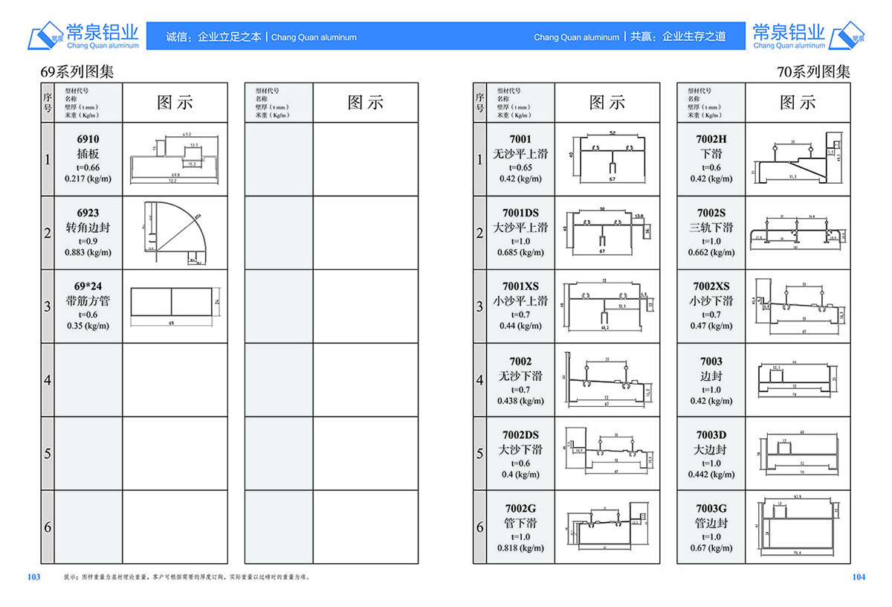Click the 0.67 (kg/m) weight value
The width and height of the screenshot is (892, 607).
[x=711, y=549]
